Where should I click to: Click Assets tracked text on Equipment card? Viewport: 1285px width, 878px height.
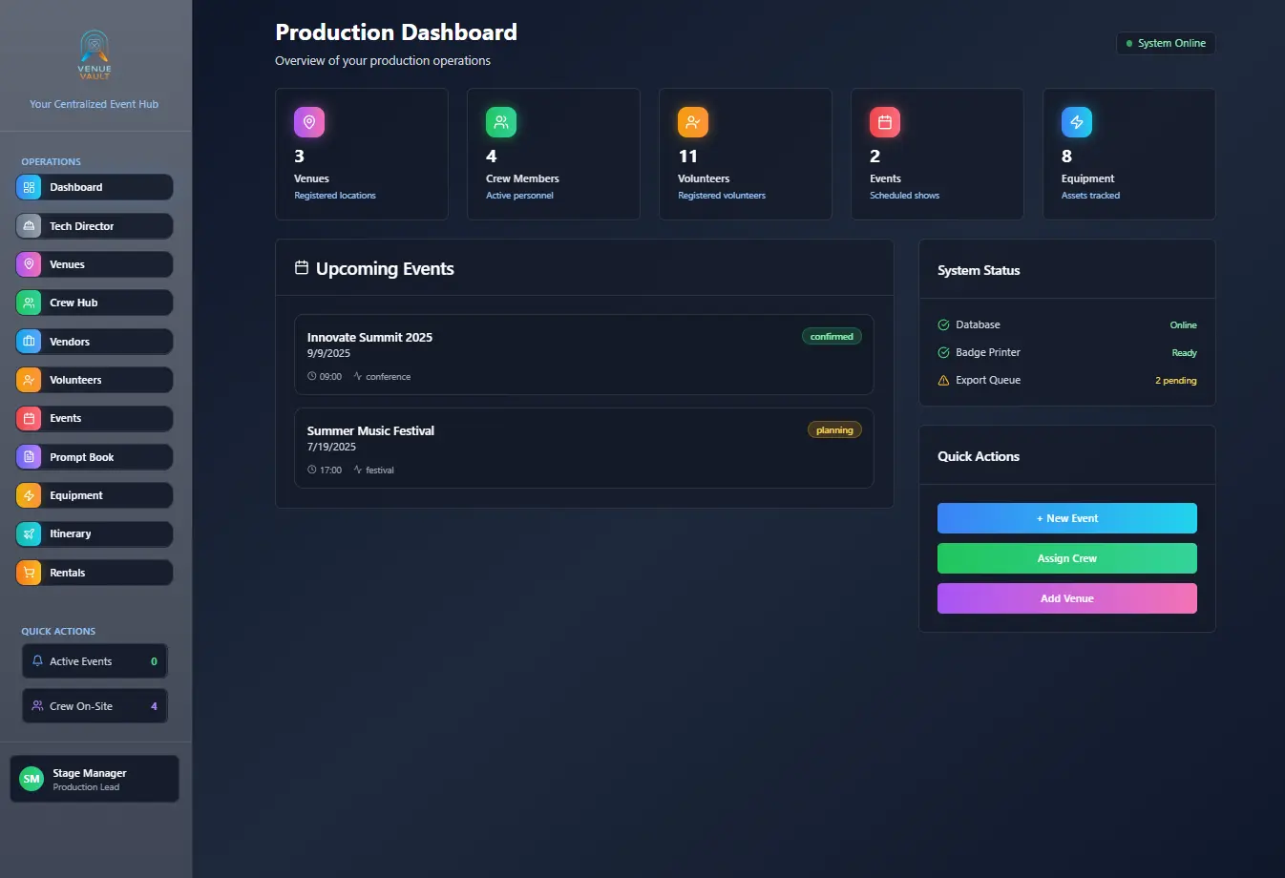[x=1090, y=196]
